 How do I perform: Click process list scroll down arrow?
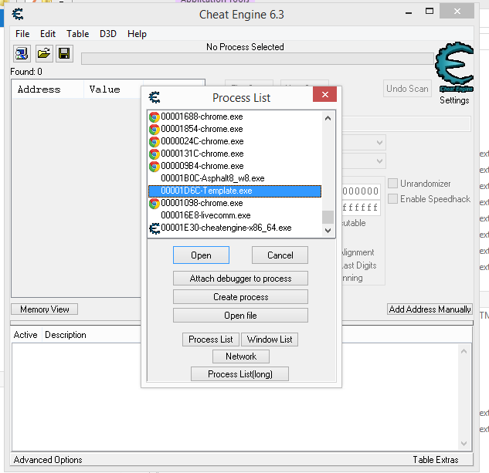coord(328,231)
